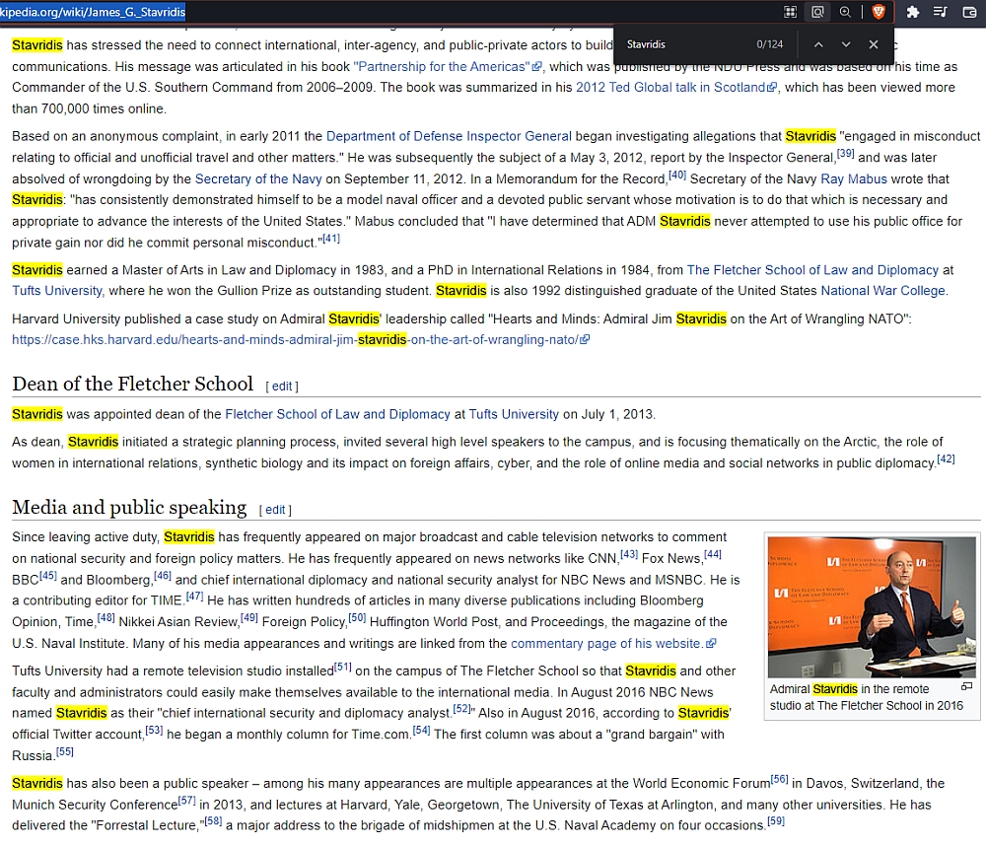Open Tufts University link near Gullion Prize

57,291
